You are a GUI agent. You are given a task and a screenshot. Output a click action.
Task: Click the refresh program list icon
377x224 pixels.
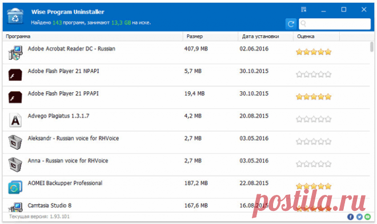click(291, 24)
